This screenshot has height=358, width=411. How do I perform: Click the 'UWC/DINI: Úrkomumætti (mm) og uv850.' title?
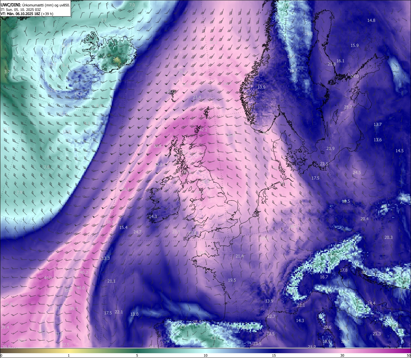coord(35,5)
